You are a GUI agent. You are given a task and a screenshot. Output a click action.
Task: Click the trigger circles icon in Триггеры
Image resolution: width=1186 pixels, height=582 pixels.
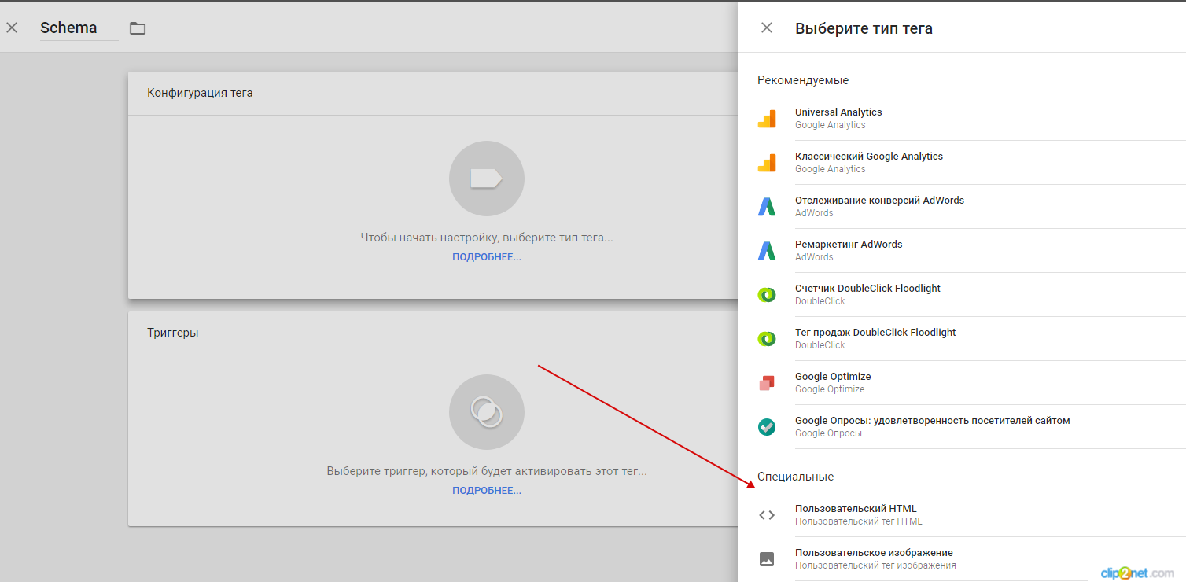coord(486,412)
